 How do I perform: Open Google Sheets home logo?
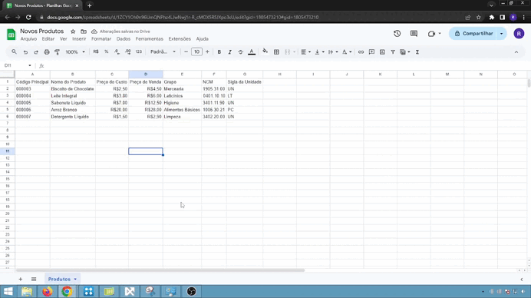pyautogui.click(x=11, y=35)
